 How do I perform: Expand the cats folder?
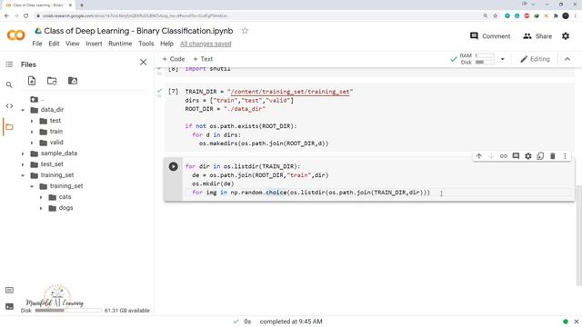tap(41, 197)
